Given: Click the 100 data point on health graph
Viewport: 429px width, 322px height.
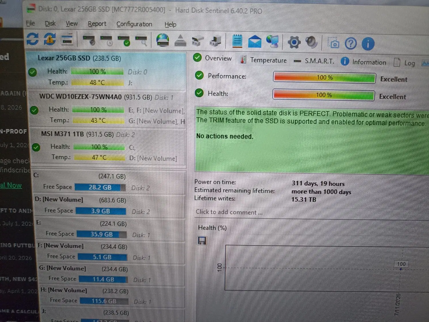Looking at the screenshot, I should click(x=401, y=269).
